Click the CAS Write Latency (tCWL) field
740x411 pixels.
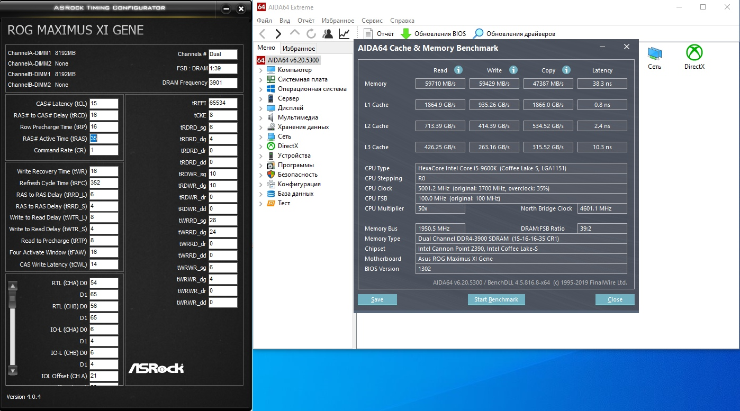coord(104,264)
